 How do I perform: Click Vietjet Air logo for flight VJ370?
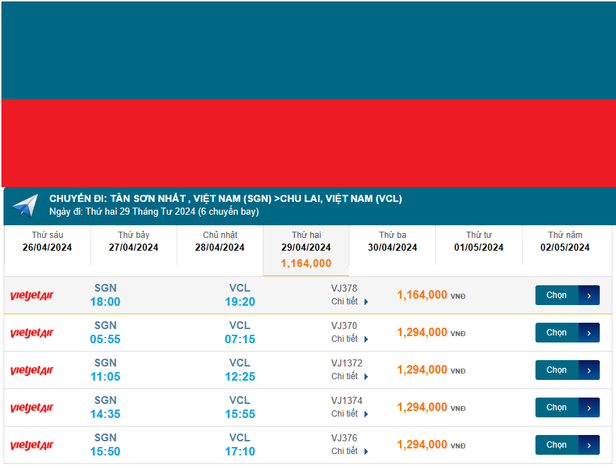32,333
